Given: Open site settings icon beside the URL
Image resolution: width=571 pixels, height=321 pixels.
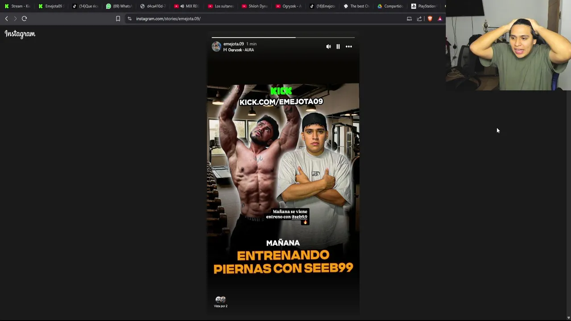Looking at the screenshot, I should 129,19.
